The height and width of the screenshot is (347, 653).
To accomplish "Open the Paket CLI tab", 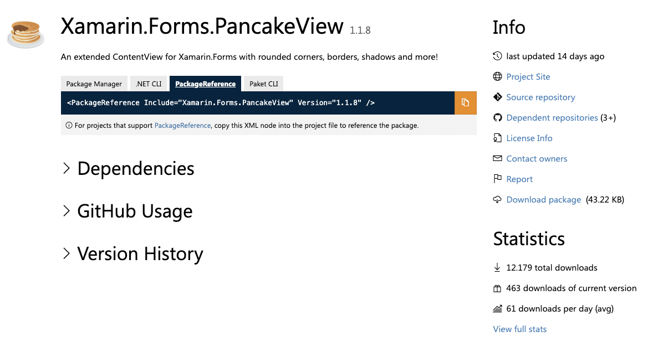I will point(264,84).
